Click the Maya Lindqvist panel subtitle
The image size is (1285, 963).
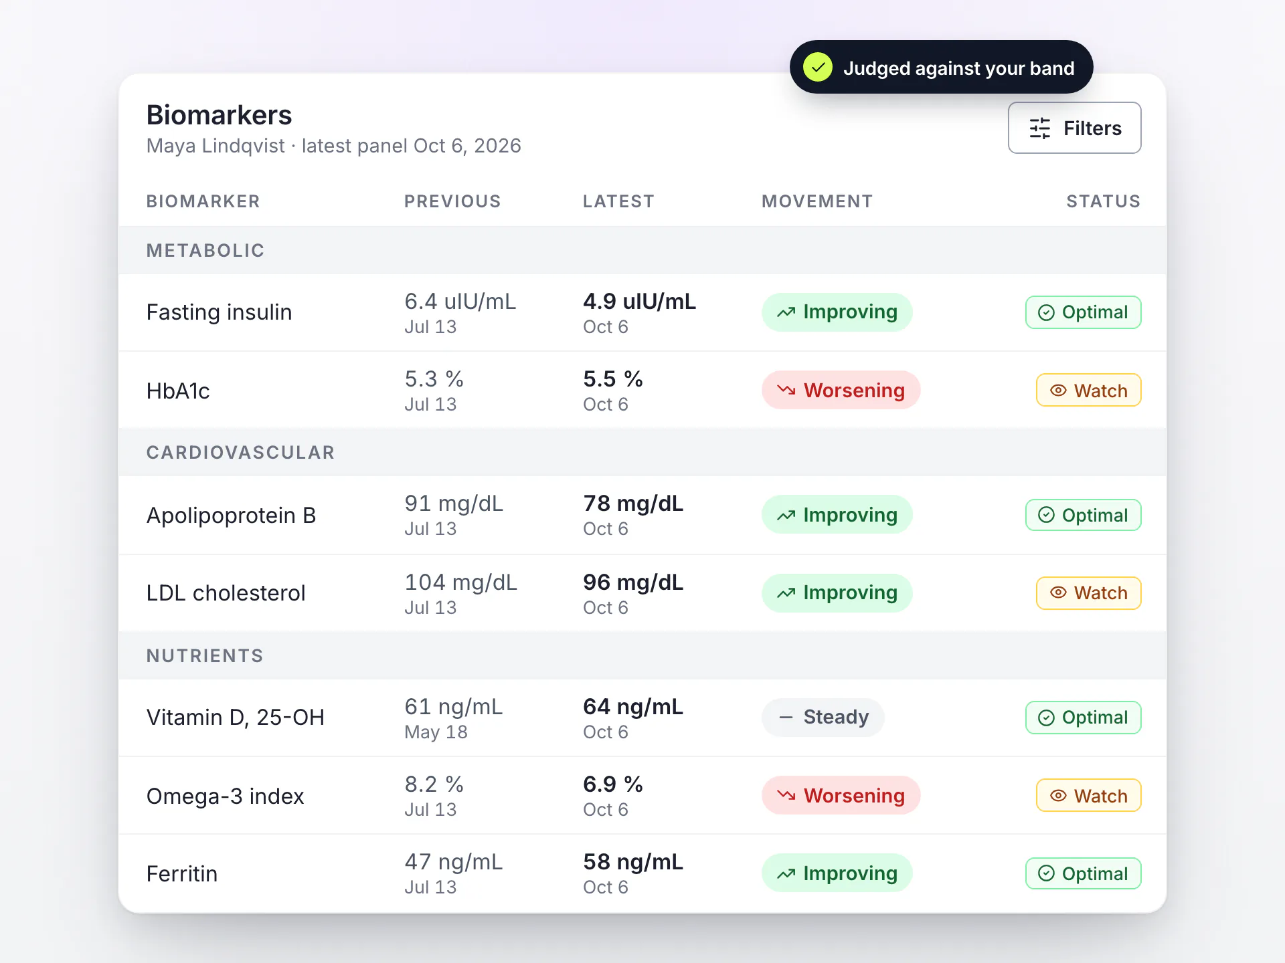point(333,146)
